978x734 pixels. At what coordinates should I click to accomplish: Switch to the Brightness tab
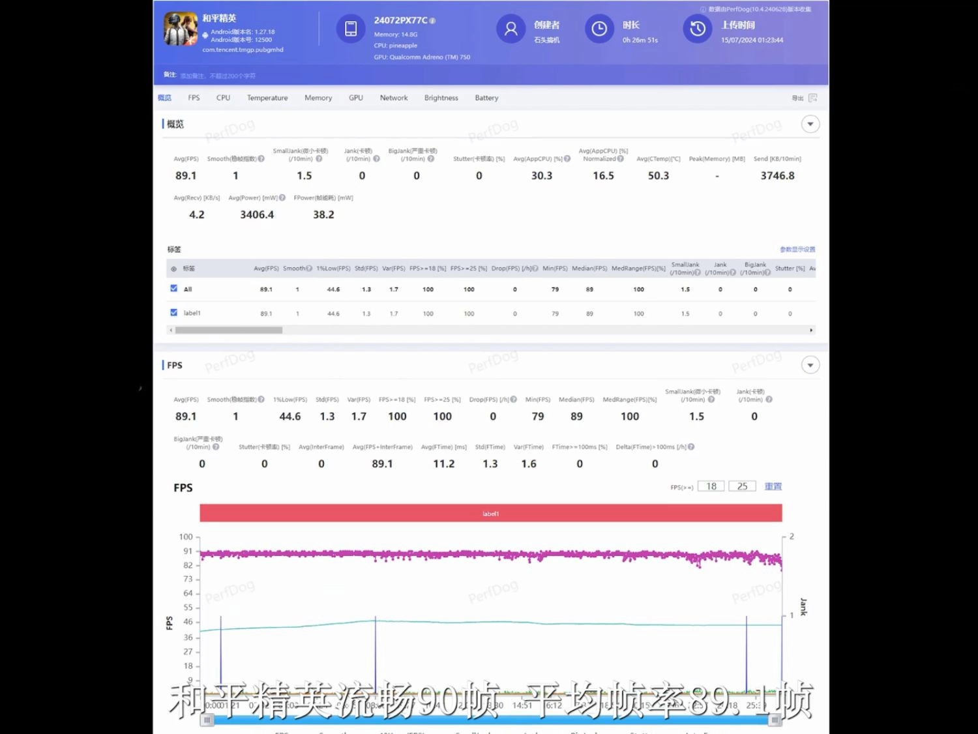[441, 98]
